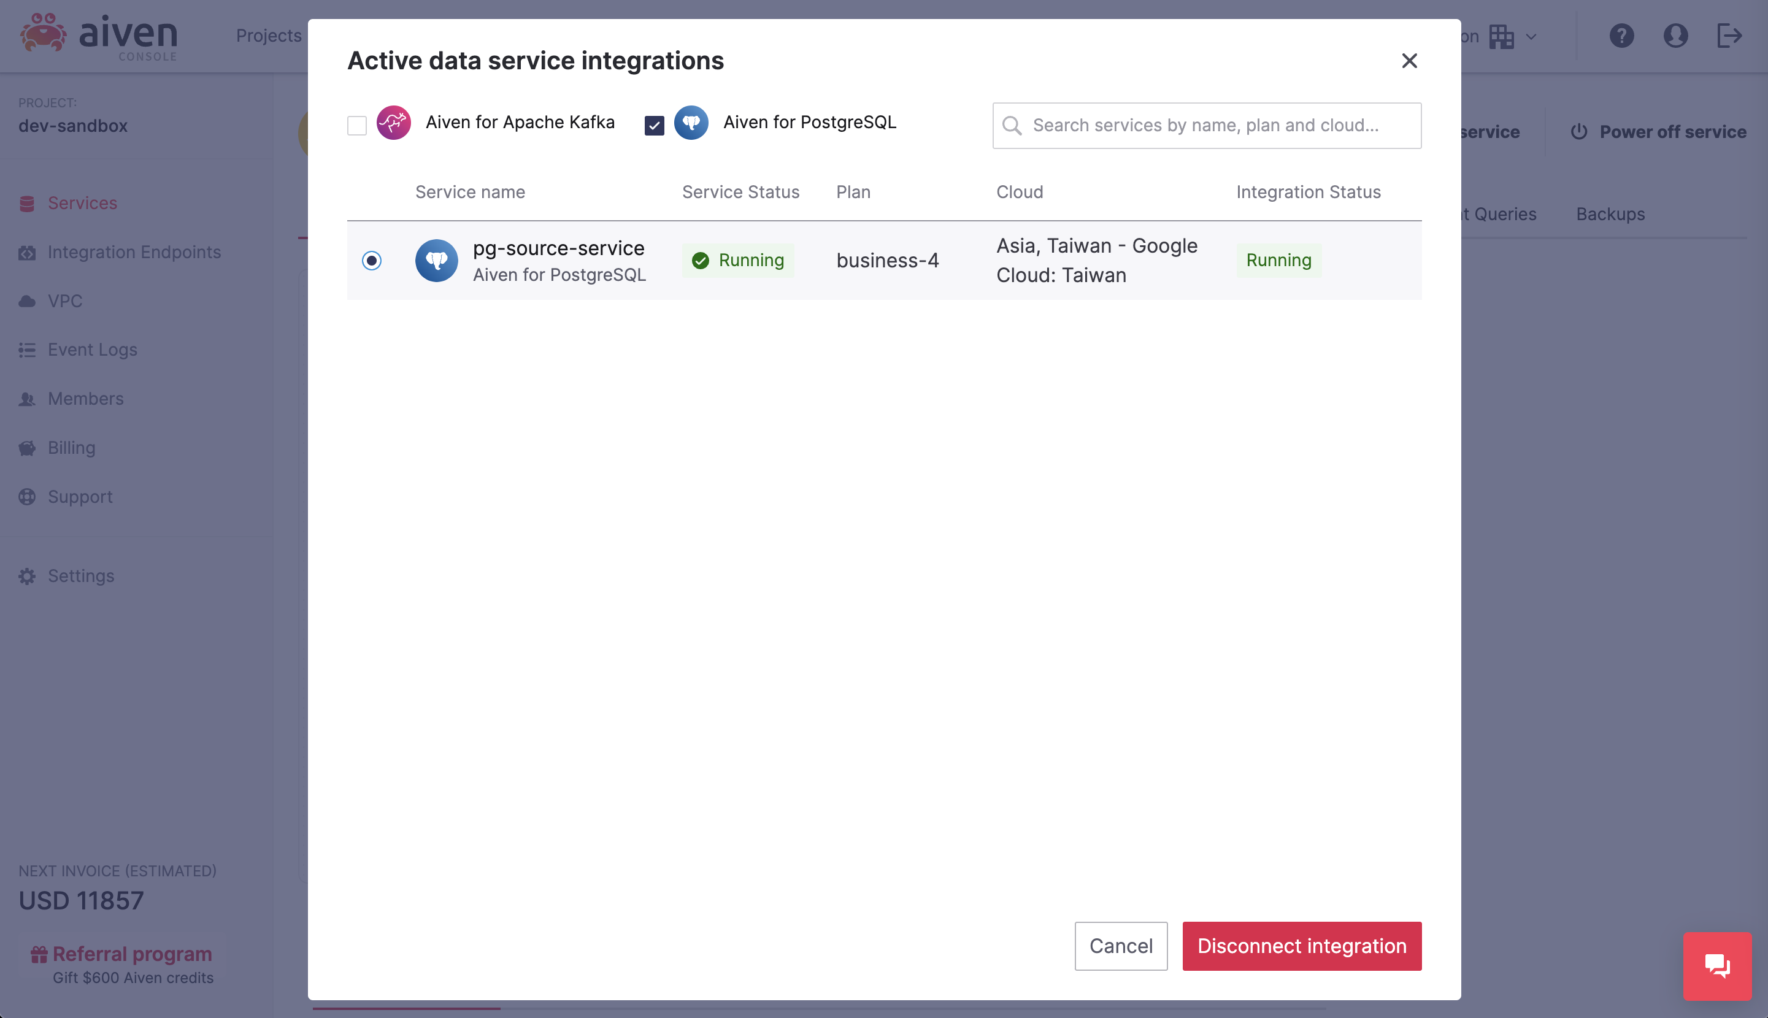Click the Plan column header

(853, 193)
